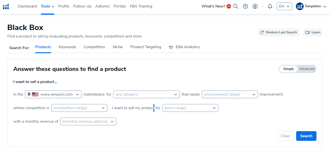
Task: Open the notifications bell icon
Action: click(x=270, y=6)
